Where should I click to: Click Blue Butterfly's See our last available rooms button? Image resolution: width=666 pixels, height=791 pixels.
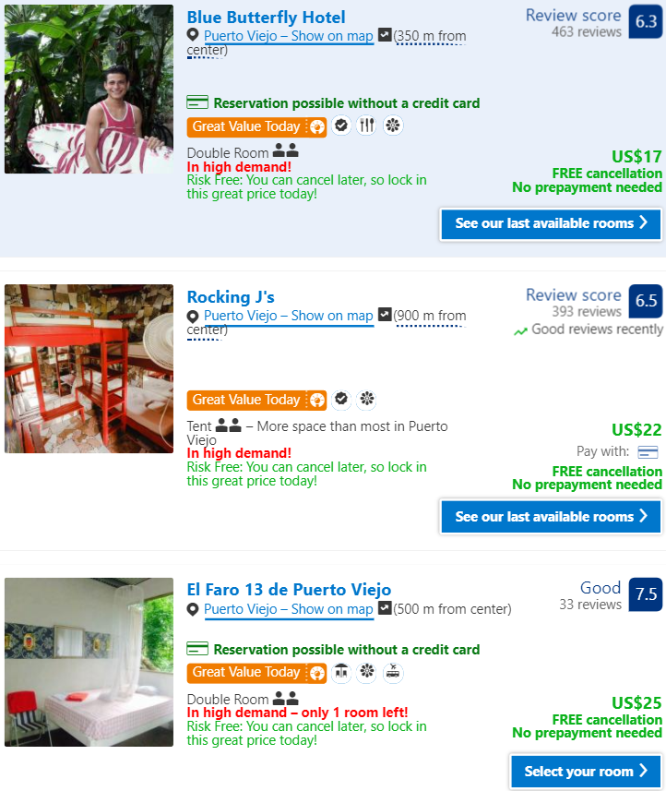(x=551, y=224)
